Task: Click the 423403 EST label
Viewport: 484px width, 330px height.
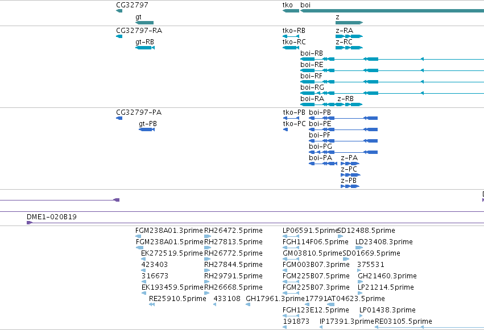Action: 154,265
